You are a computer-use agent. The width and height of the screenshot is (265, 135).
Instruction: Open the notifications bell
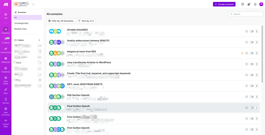pyautogui.click(x=255, y=4)
